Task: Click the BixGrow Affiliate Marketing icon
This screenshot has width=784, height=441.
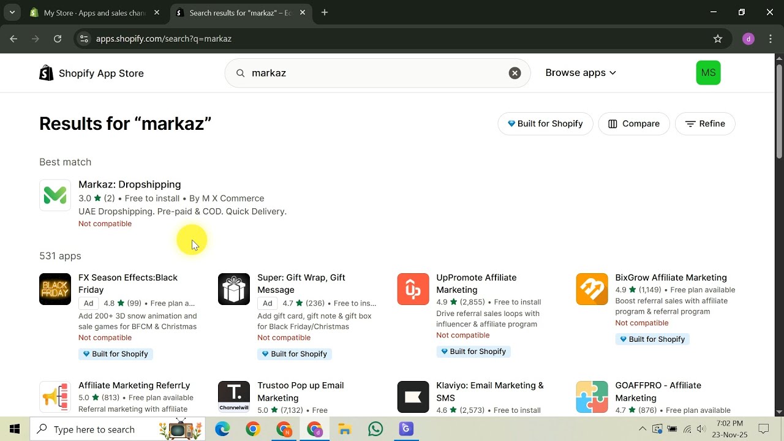Action: (x=592, y=289)
